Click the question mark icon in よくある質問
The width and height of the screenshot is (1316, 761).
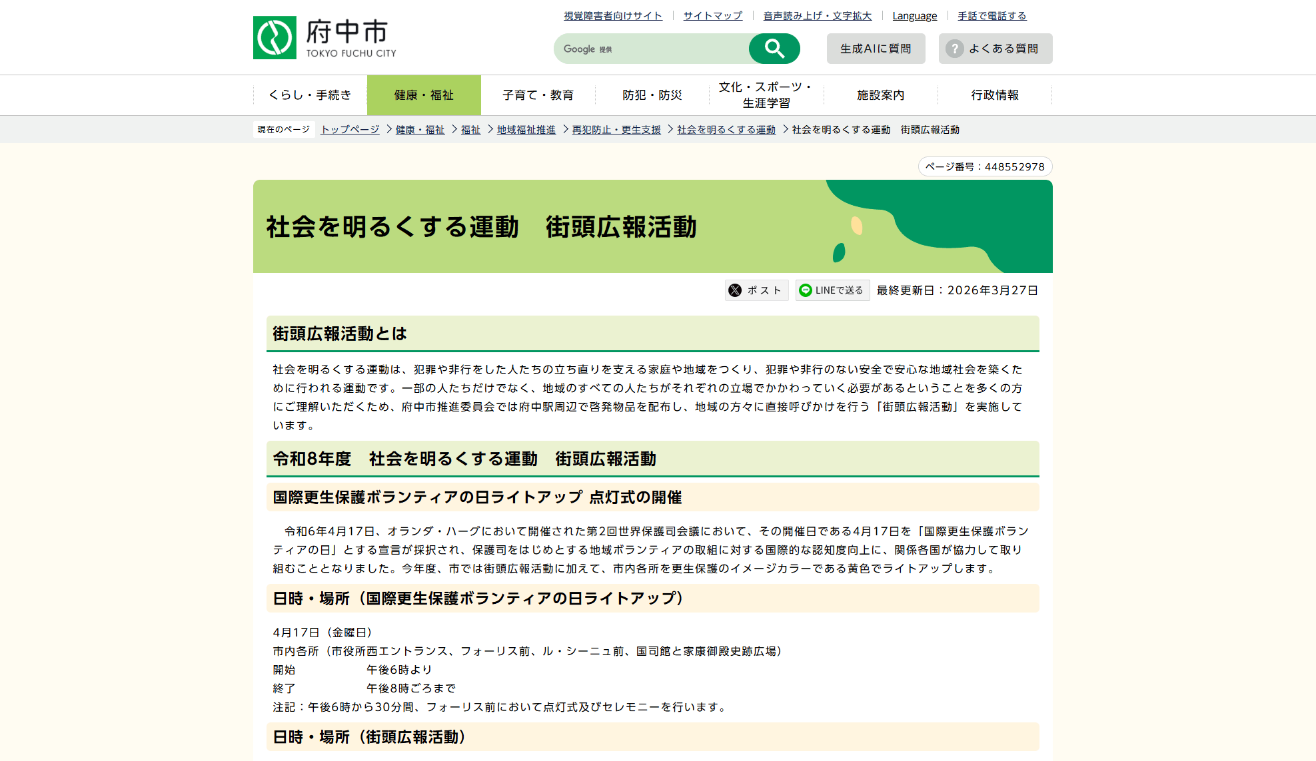(954, 49)
